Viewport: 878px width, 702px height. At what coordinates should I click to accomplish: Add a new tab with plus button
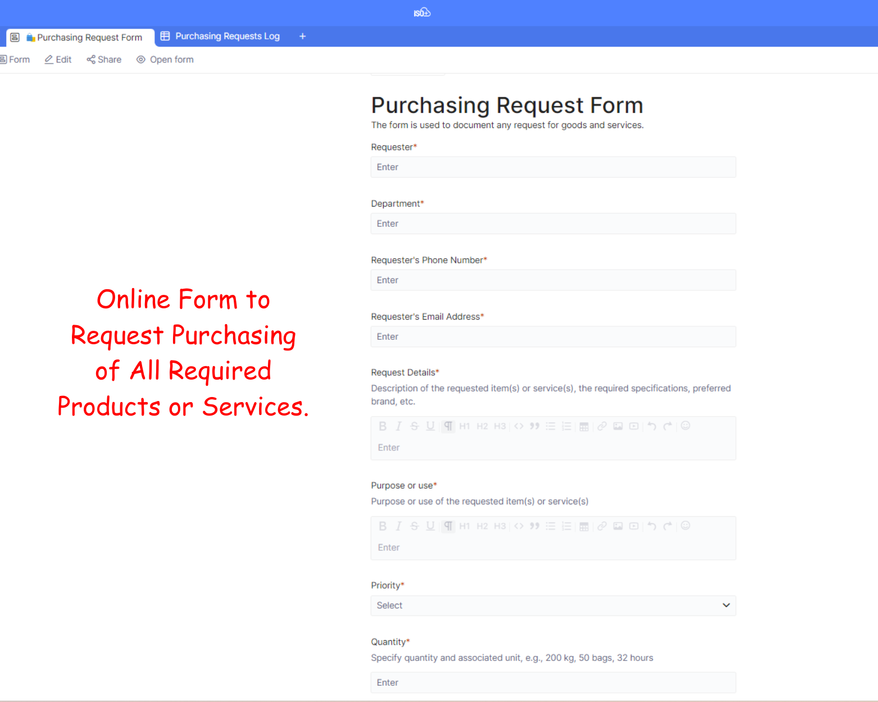point(302,37)
